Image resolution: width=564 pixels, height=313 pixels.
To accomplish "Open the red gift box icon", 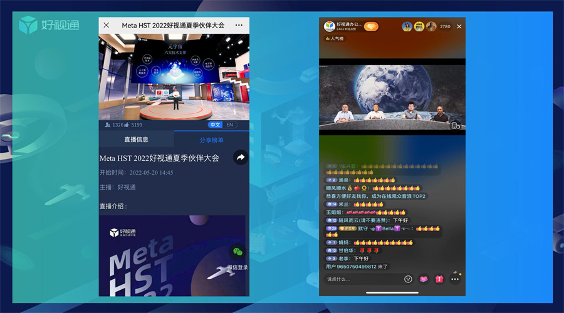I will tap(439, 279).
